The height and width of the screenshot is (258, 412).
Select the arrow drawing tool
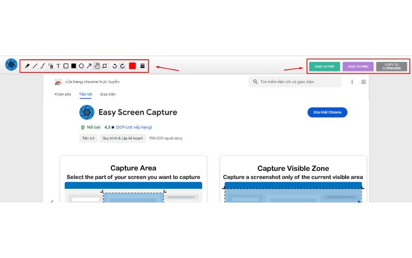[x=89, y=66]
